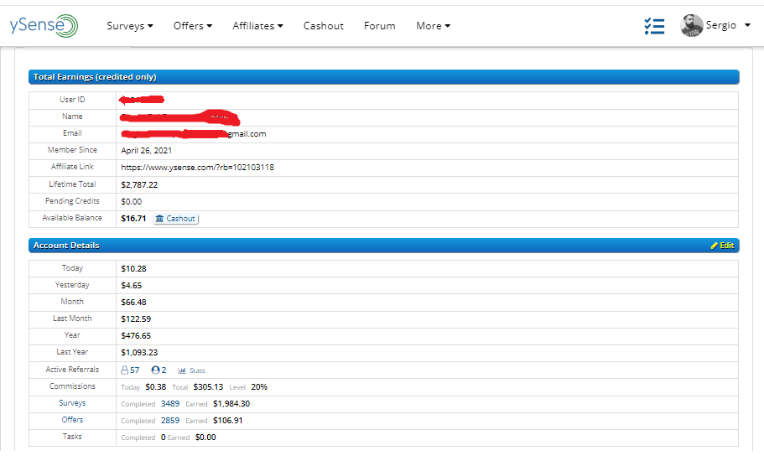Image resolution: width=764 pixels, height=466 pixels.
Task: Click Sergio's profile avatar picture
Action: pyautogui.click(x=692, y=26)
